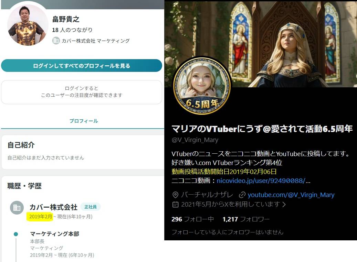The image size is (357, 262).
Task: Open the stained-glass banner header image
Action: [x=293, y=41]
